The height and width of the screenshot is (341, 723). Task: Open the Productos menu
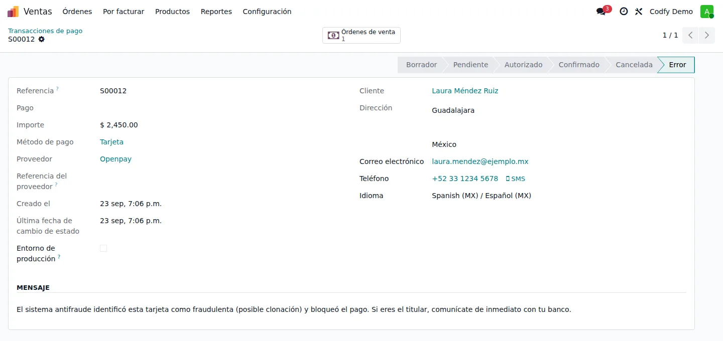172,12
